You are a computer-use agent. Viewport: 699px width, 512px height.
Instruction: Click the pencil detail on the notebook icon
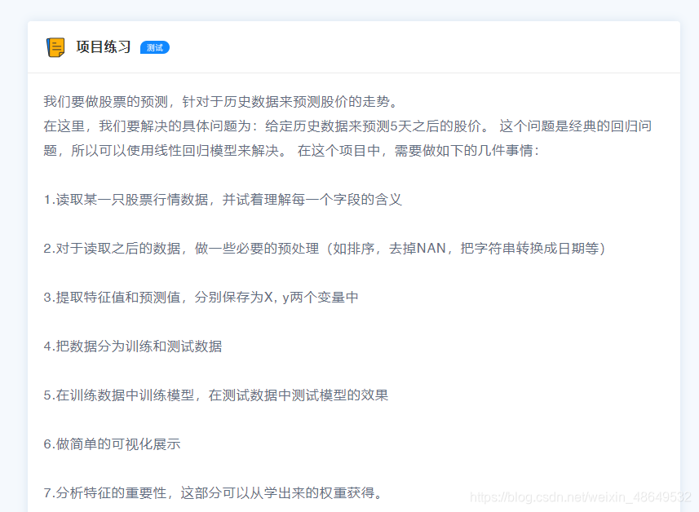click(55, 46)
